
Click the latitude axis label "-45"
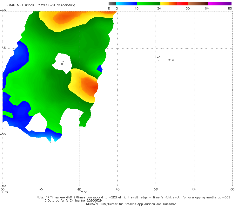(x=3, y=48)
